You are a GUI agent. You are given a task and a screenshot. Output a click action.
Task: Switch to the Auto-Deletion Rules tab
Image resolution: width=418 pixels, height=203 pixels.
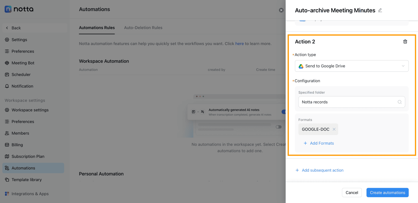[143, 28]
